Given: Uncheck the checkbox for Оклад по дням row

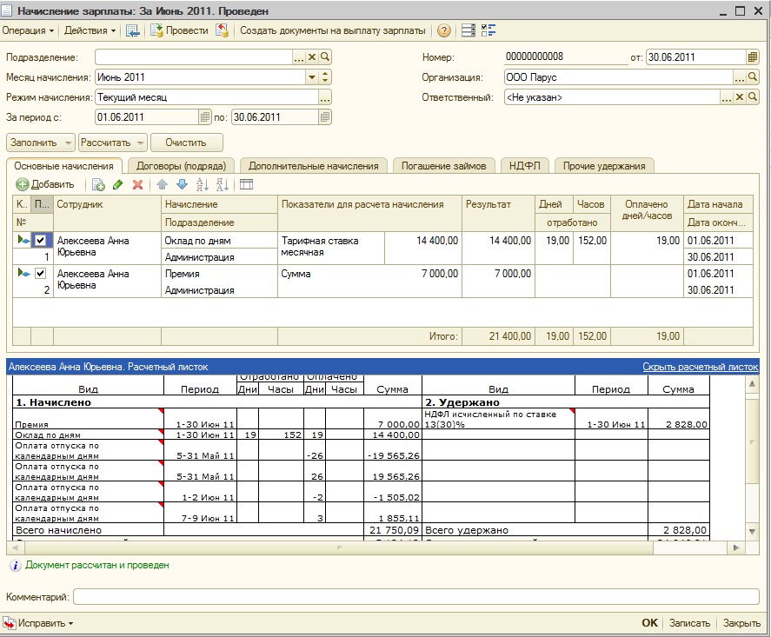Looking at the screenshot, I should 40,241.
